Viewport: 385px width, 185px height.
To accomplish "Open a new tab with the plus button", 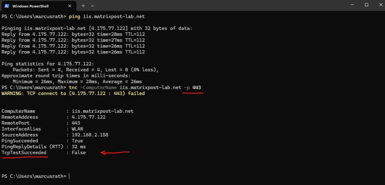I will 83,6.
